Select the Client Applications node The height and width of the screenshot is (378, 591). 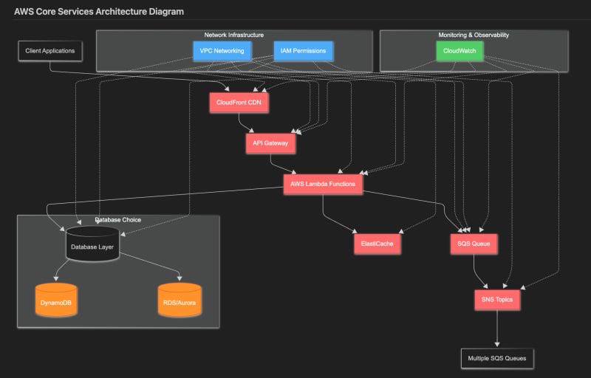coord(50,51)
